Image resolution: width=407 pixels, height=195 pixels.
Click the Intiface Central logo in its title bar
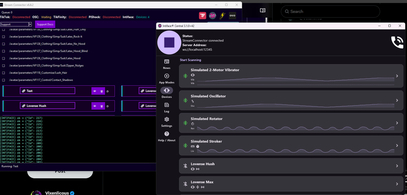pyautogui.click(x=160, y=26)
